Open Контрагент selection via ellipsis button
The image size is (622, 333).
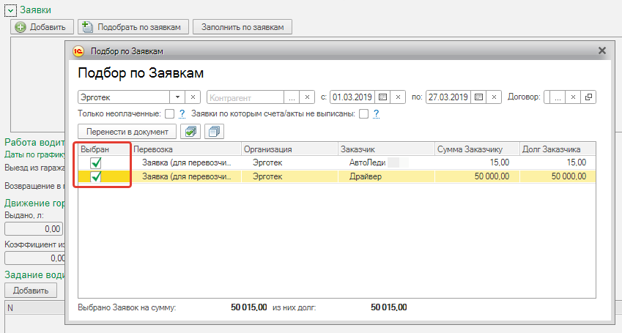click(x=292, y=97)
